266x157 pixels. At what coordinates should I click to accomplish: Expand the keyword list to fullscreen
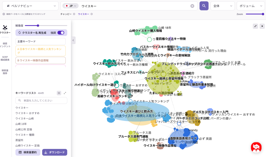[x=65, y=93]
